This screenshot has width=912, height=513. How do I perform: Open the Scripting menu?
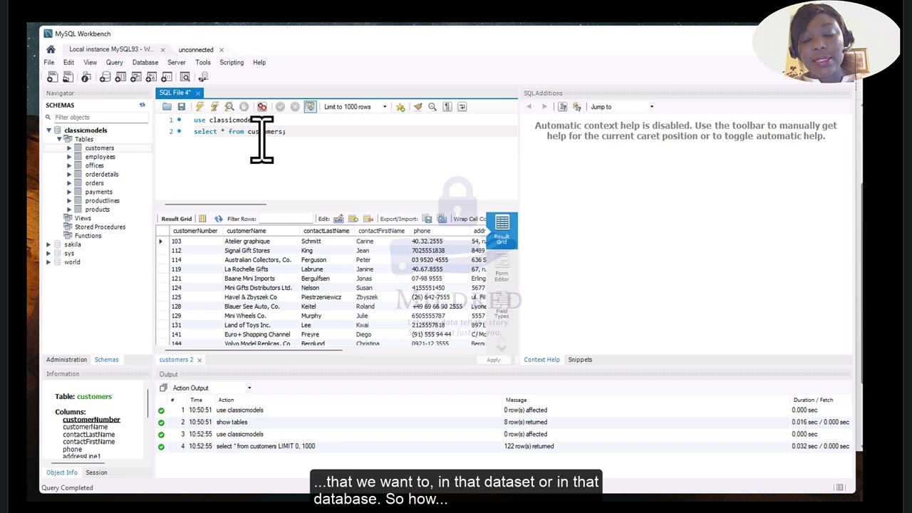232,63
